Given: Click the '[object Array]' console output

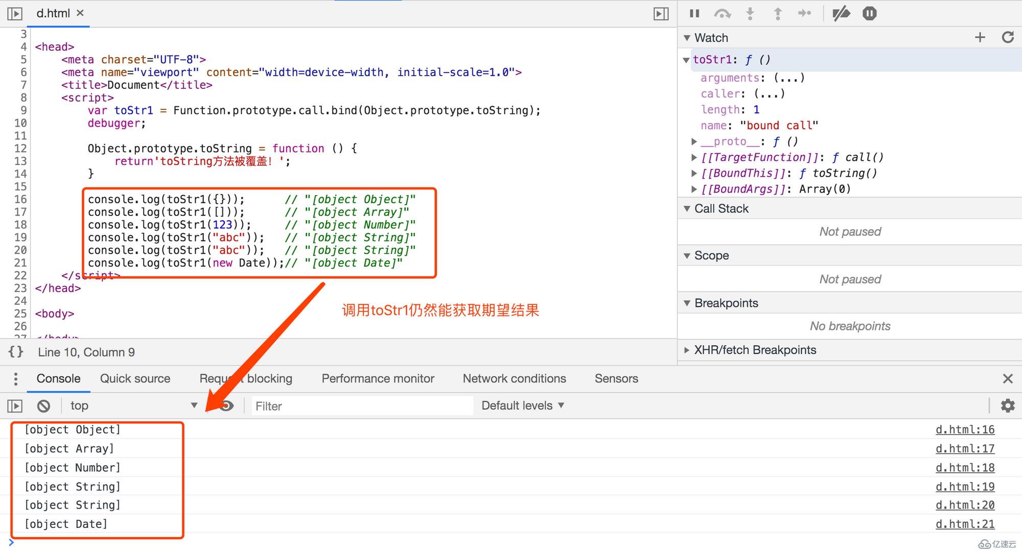Looking at the screenshot, I should click(69, 448).
